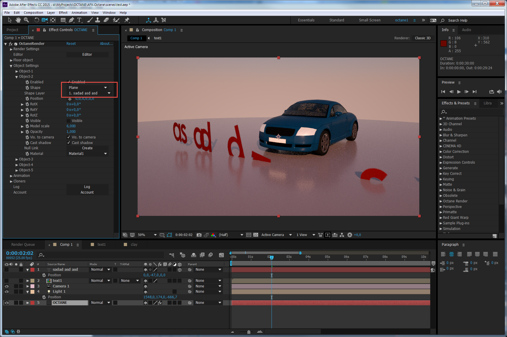Open the Shape dropdown showing Plane

[x=87, y=88]
